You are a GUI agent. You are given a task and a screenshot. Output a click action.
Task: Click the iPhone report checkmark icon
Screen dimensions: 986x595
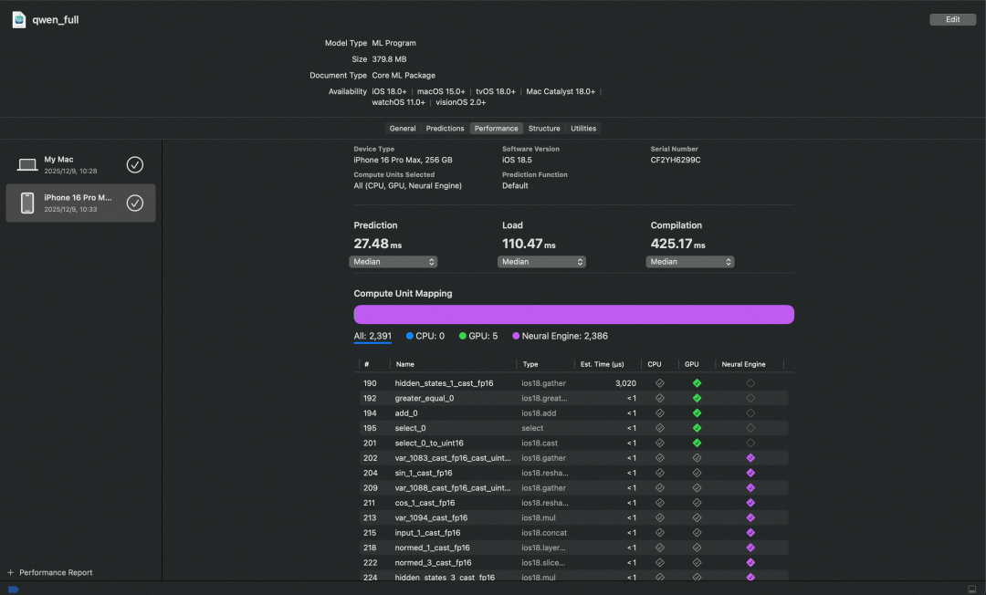tap(135, 203)
